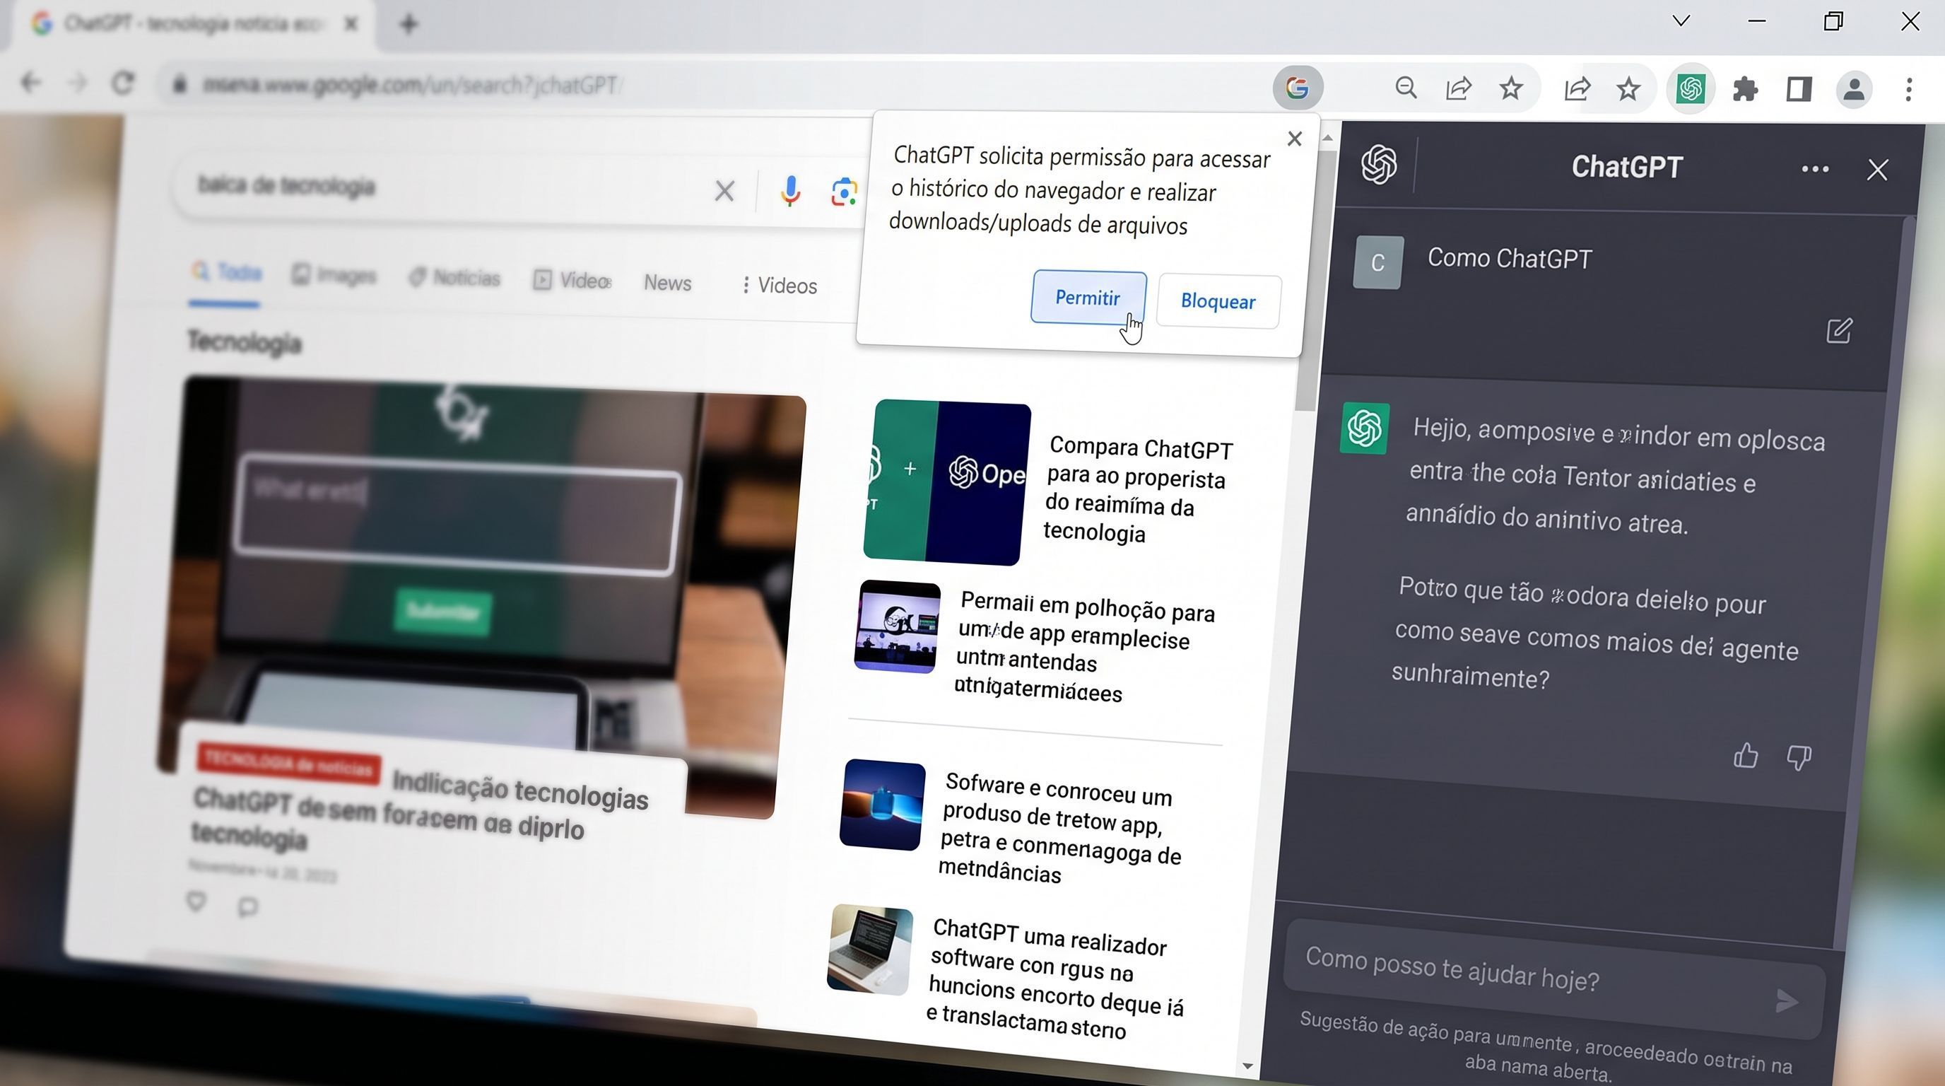Start voice search with microphone icon

(x=789, y=189)
